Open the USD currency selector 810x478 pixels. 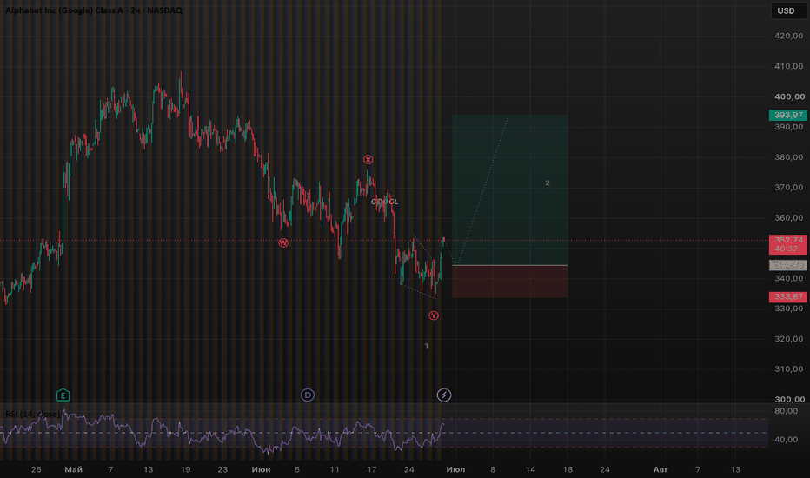[x=787, y=10]
